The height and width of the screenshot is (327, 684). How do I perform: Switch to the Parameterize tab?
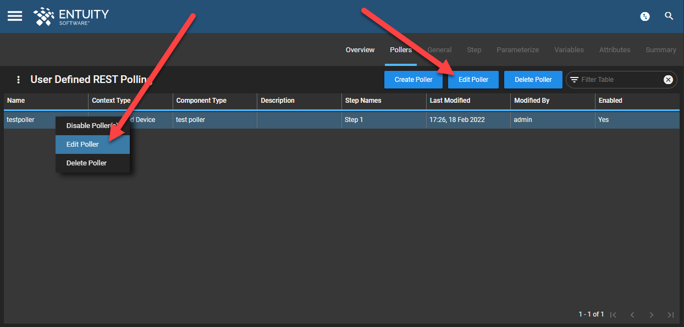coord(517,50)
